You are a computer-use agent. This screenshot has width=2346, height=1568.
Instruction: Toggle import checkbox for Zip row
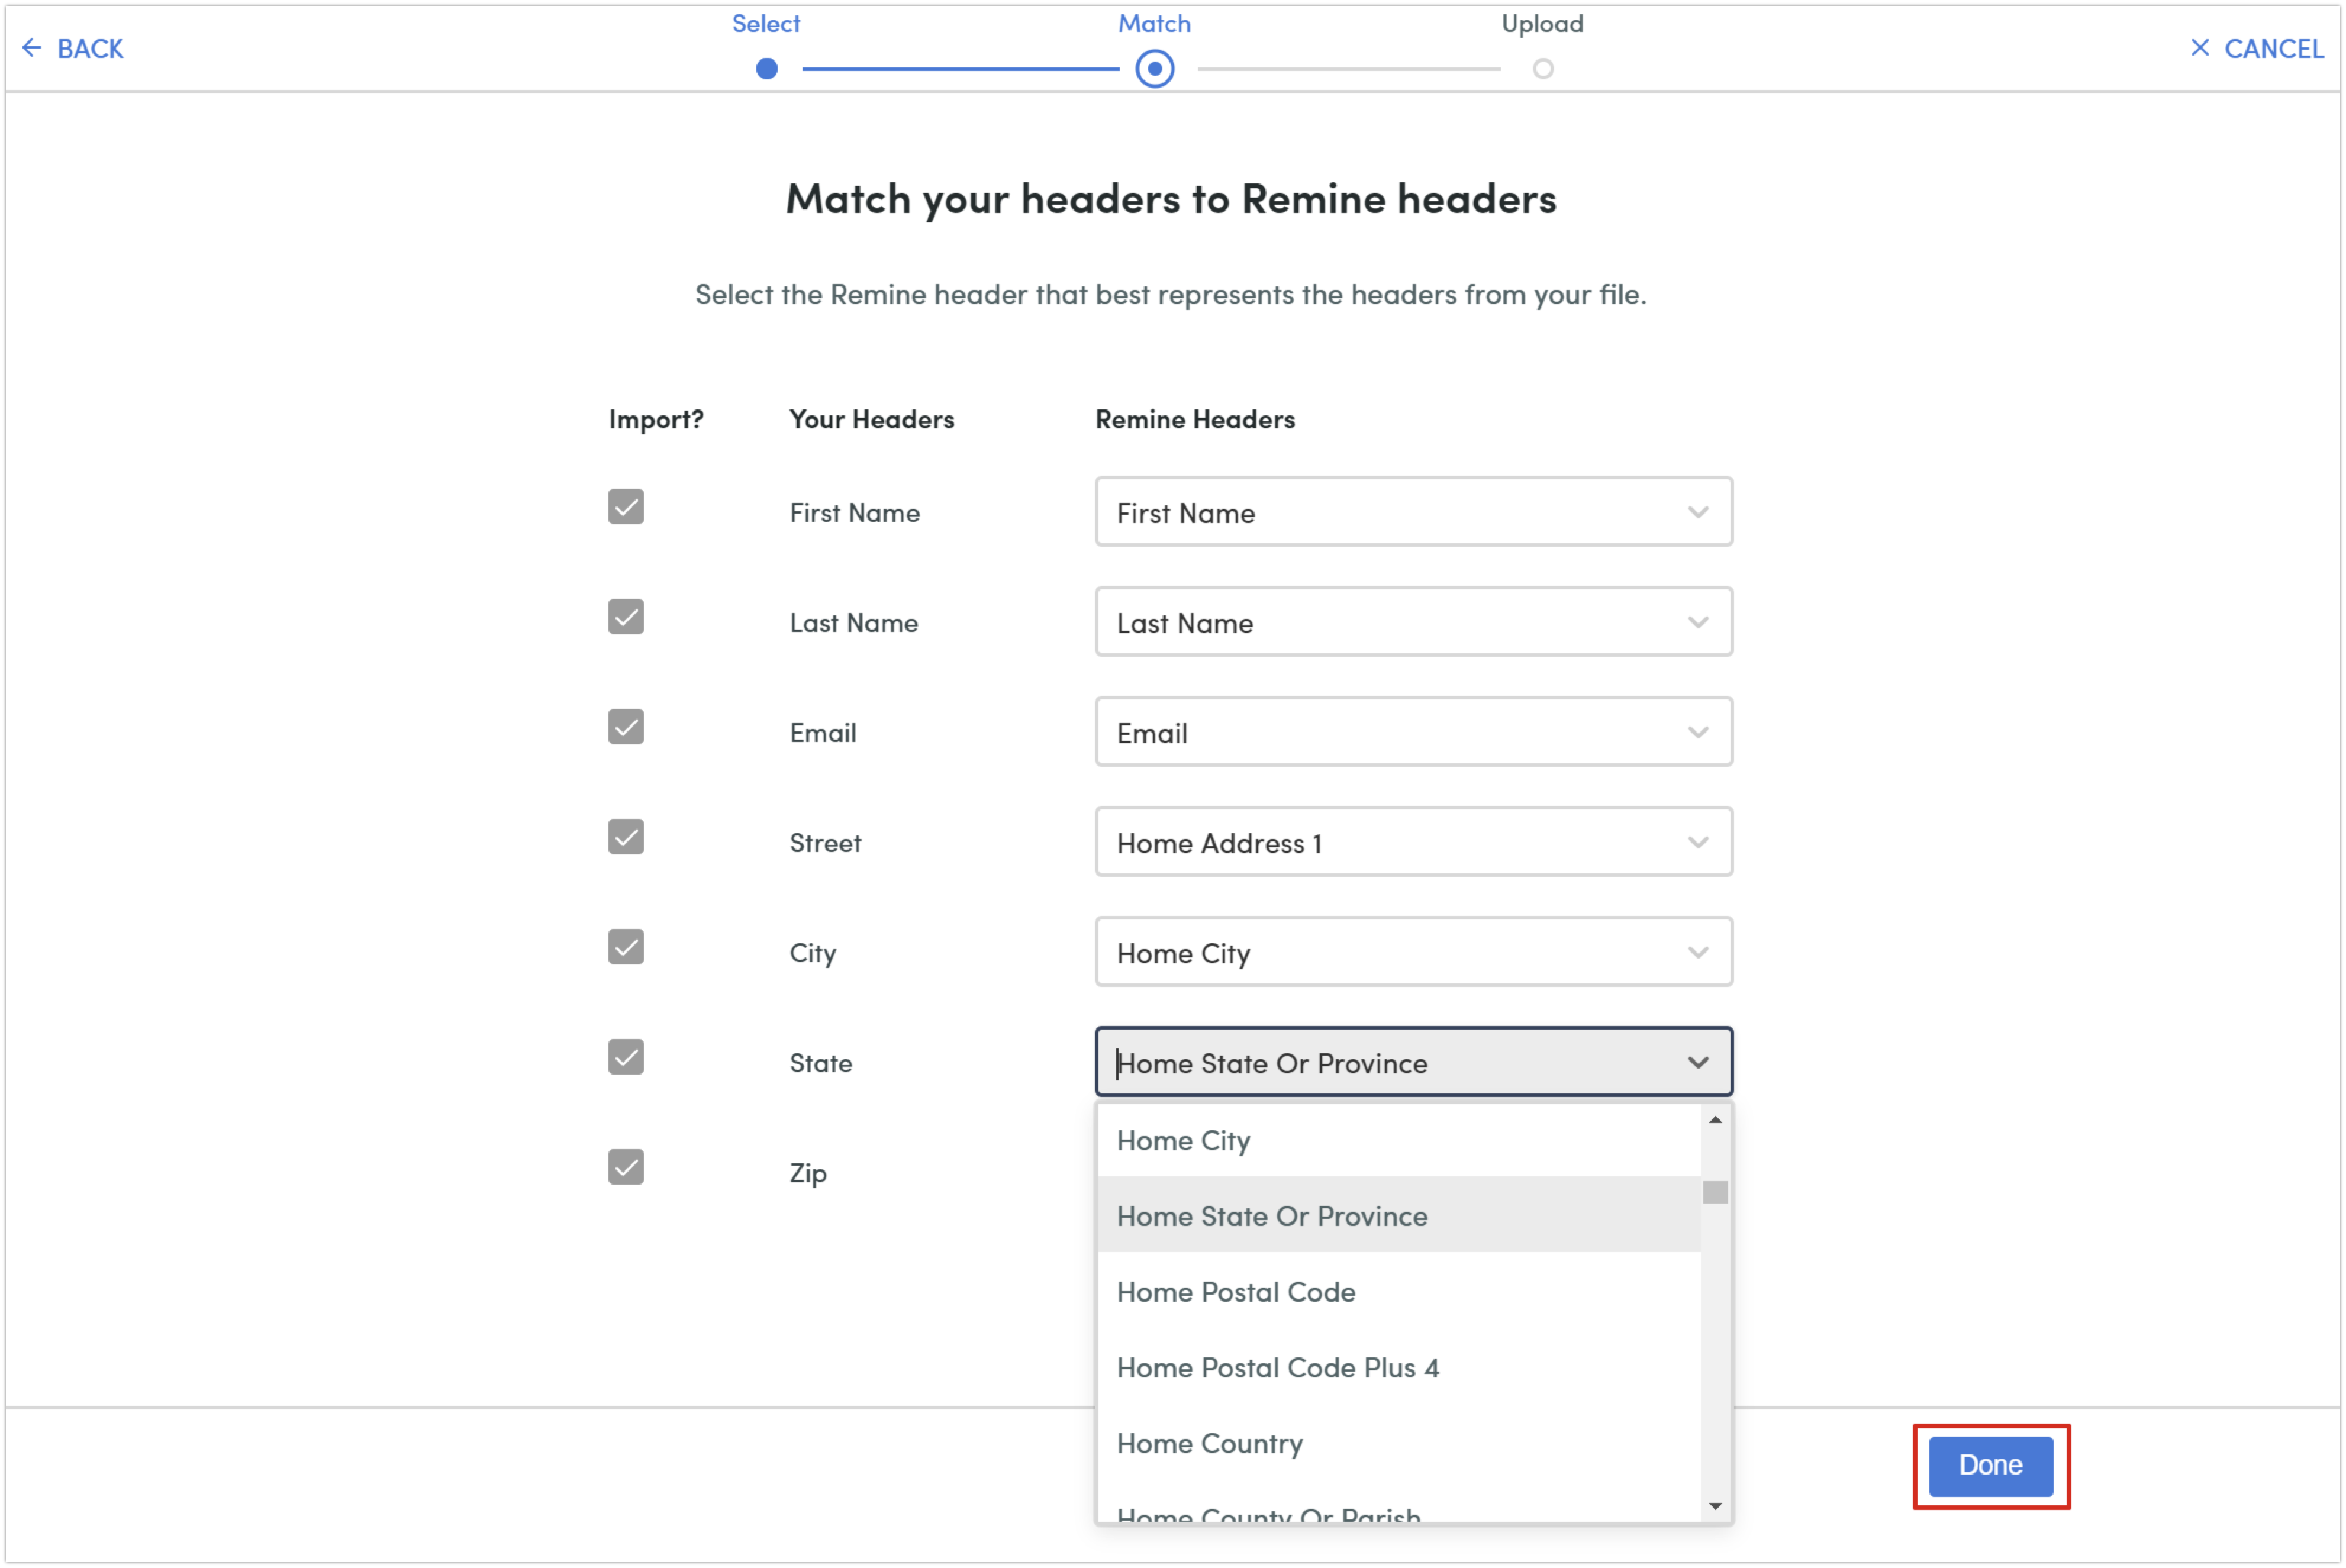(626, 1167)
